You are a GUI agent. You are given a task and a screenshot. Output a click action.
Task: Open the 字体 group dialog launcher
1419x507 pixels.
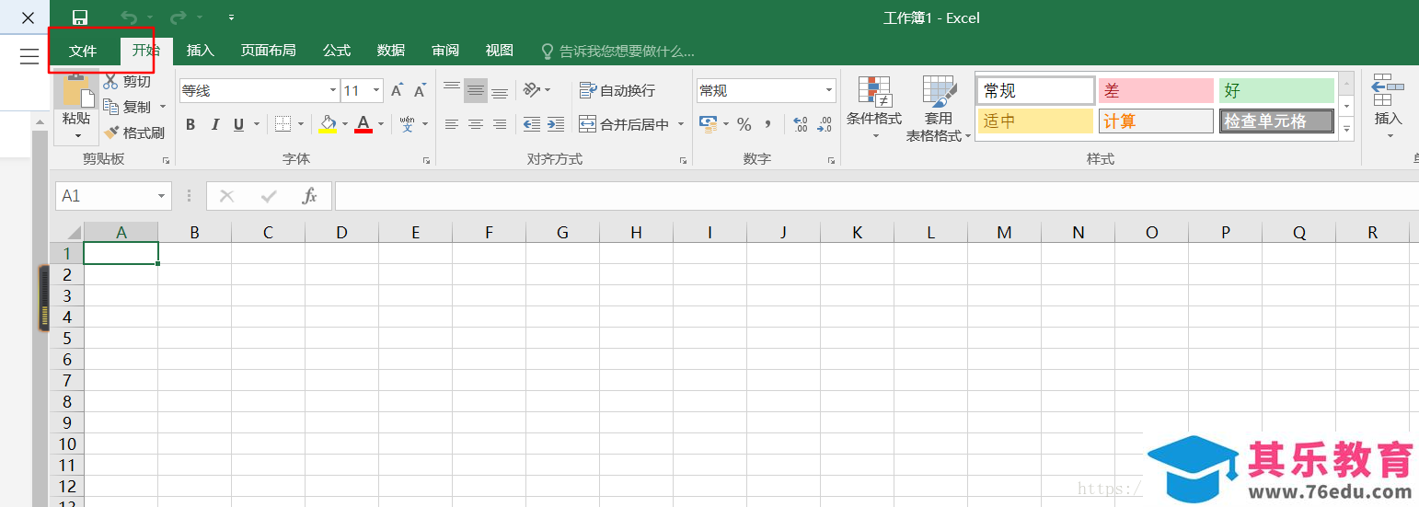click(427, 160)
